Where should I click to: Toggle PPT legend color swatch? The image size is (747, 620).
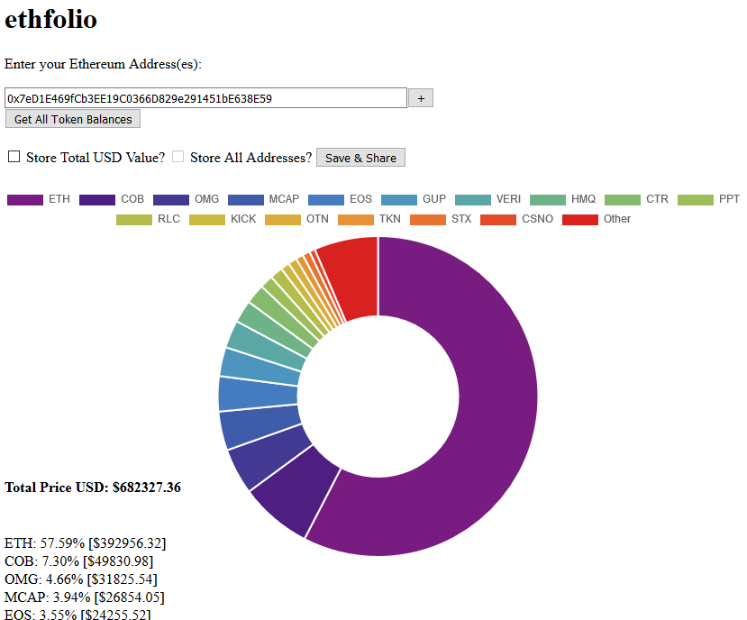point(696,200)
